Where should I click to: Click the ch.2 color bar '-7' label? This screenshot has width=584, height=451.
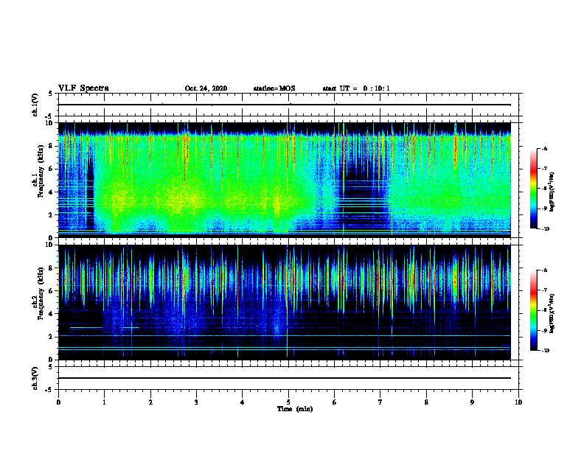pos(544,290)
